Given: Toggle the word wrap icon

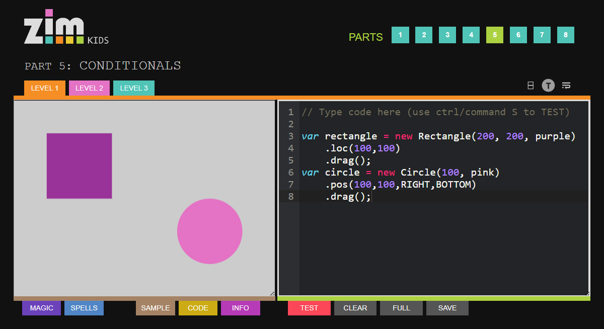Looking at the screenshot, I should pos(566,86).
